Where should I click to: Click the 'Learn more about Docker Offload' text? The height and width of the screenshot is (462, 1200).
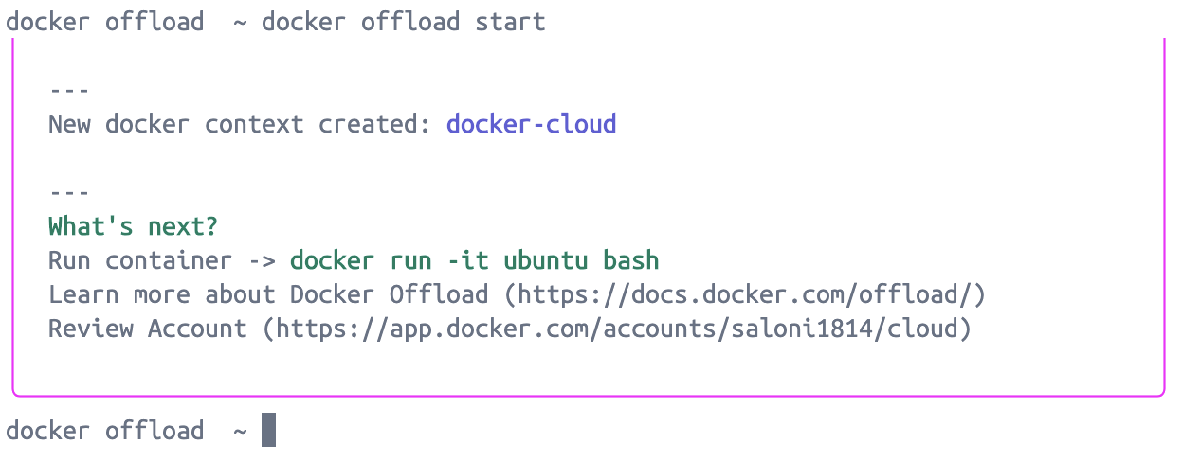269,294
